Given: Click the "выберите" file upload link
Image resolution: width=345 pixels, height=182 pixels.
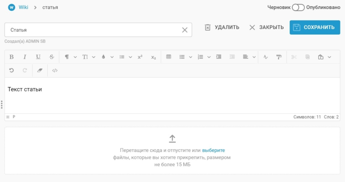Looking at the screenshot, I should (x=214, y=150).
